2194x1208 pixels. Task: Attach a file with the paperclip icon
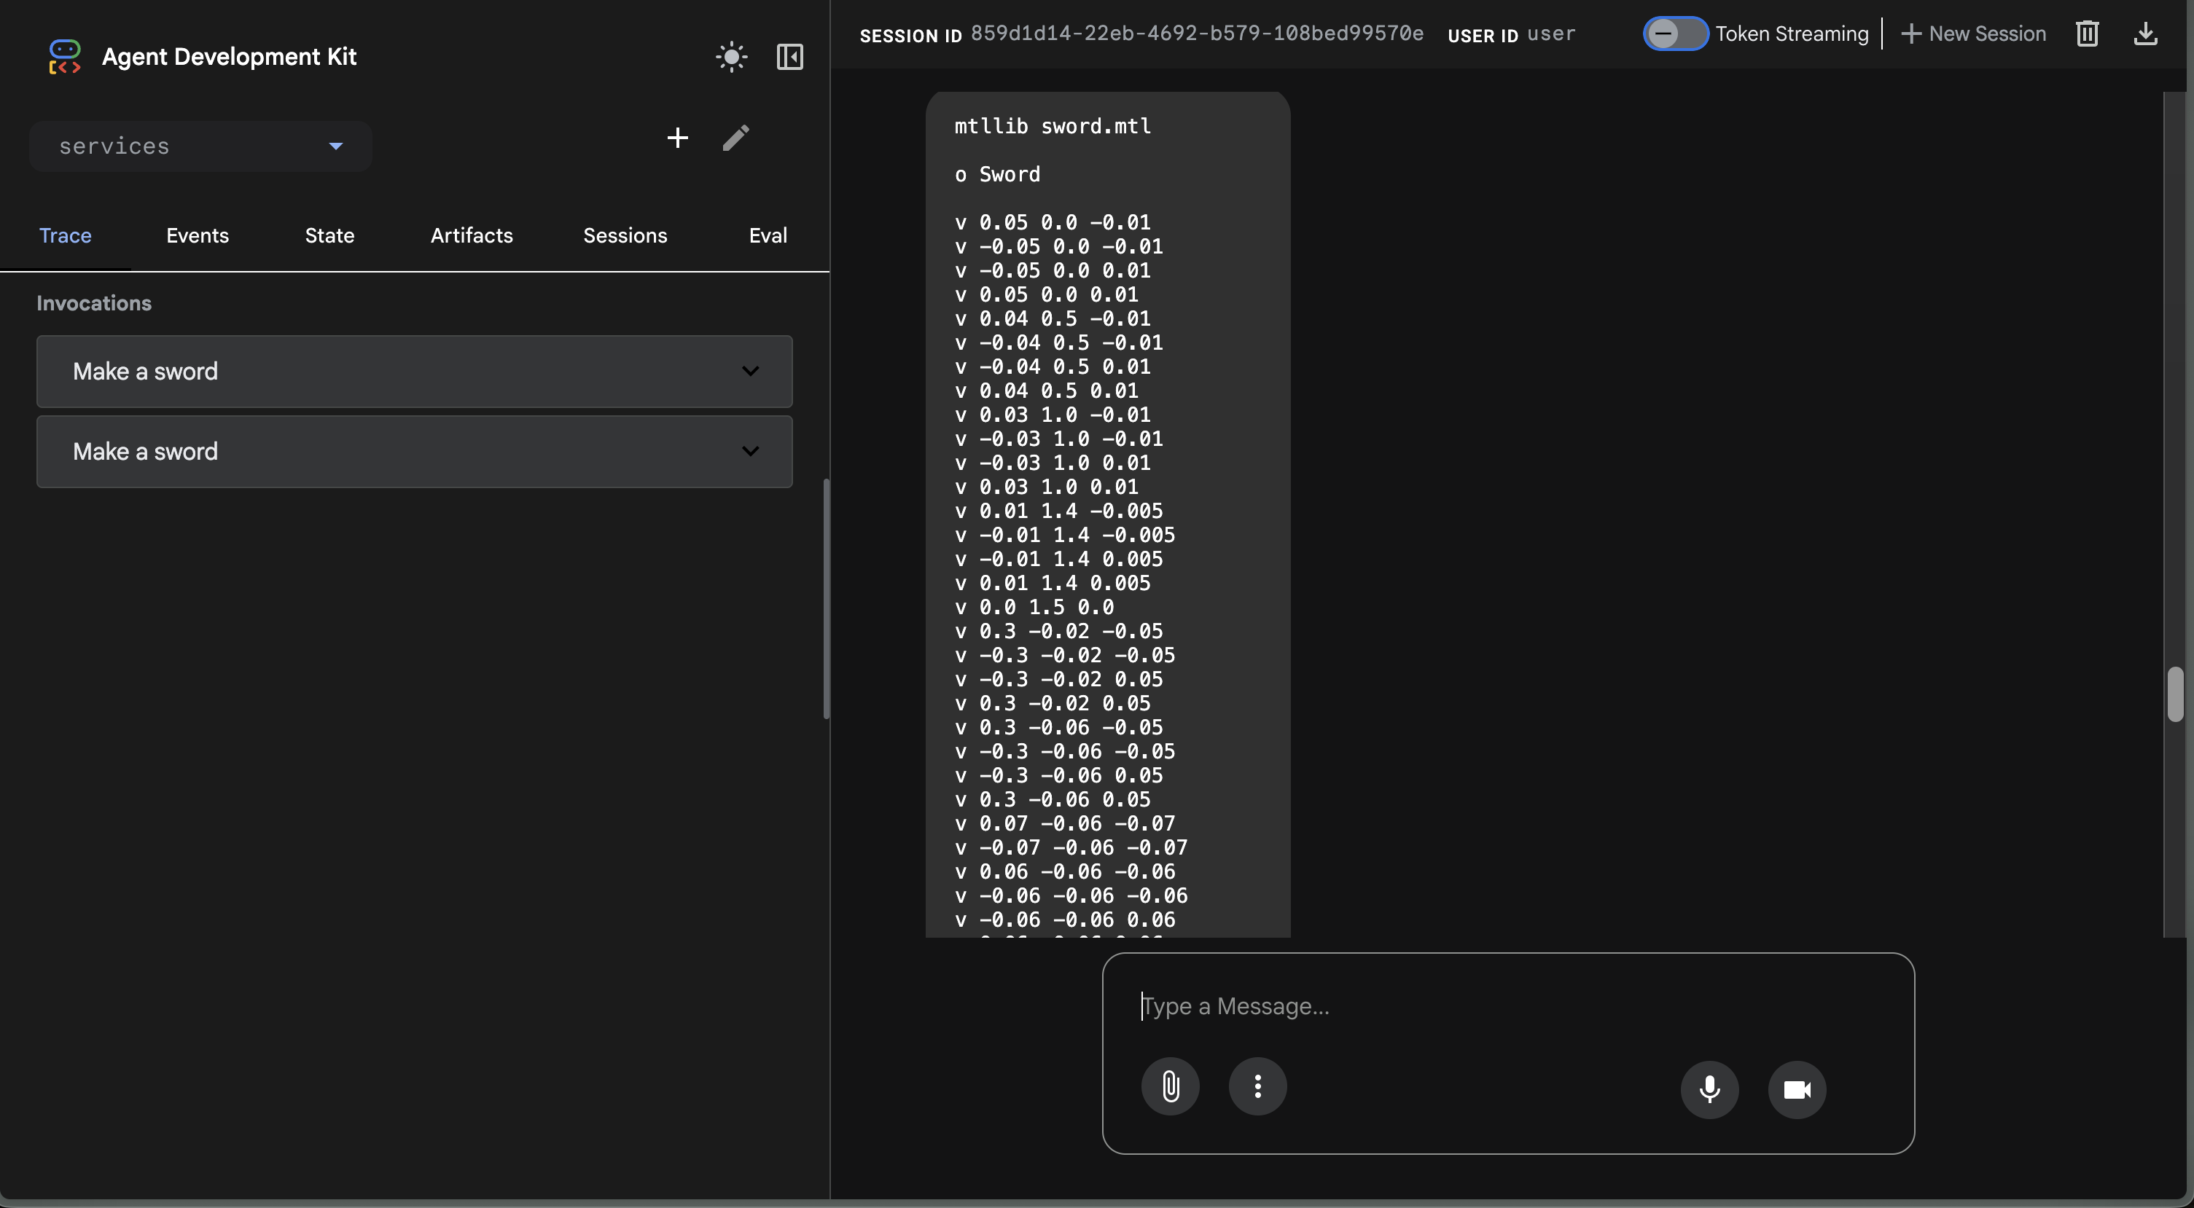coord(1170,1086)
